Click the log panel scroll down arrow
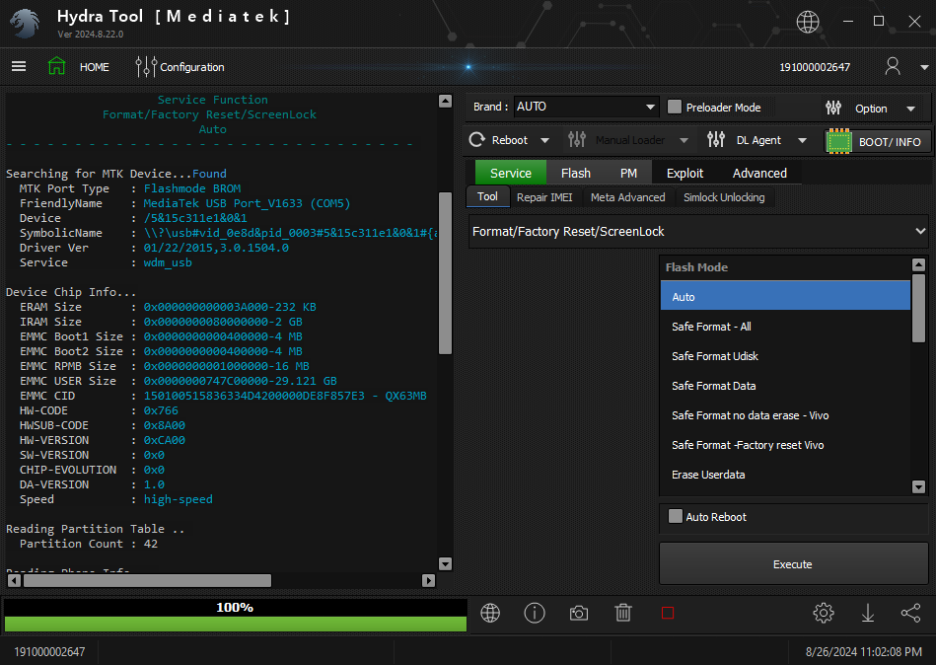The width and height of the screenshot is (936, 665). tap(446, 563)
